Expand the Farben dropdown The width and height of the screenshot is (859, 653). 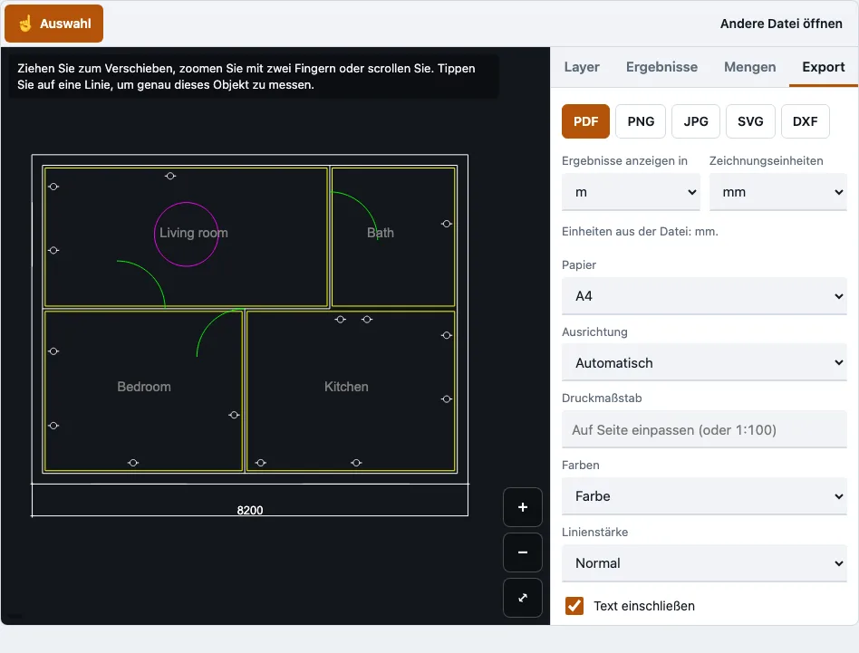(705, 496)
